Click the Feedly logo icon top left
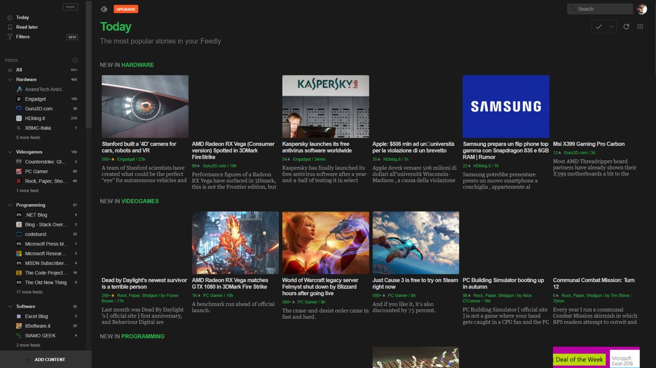 tap(104, 9)
